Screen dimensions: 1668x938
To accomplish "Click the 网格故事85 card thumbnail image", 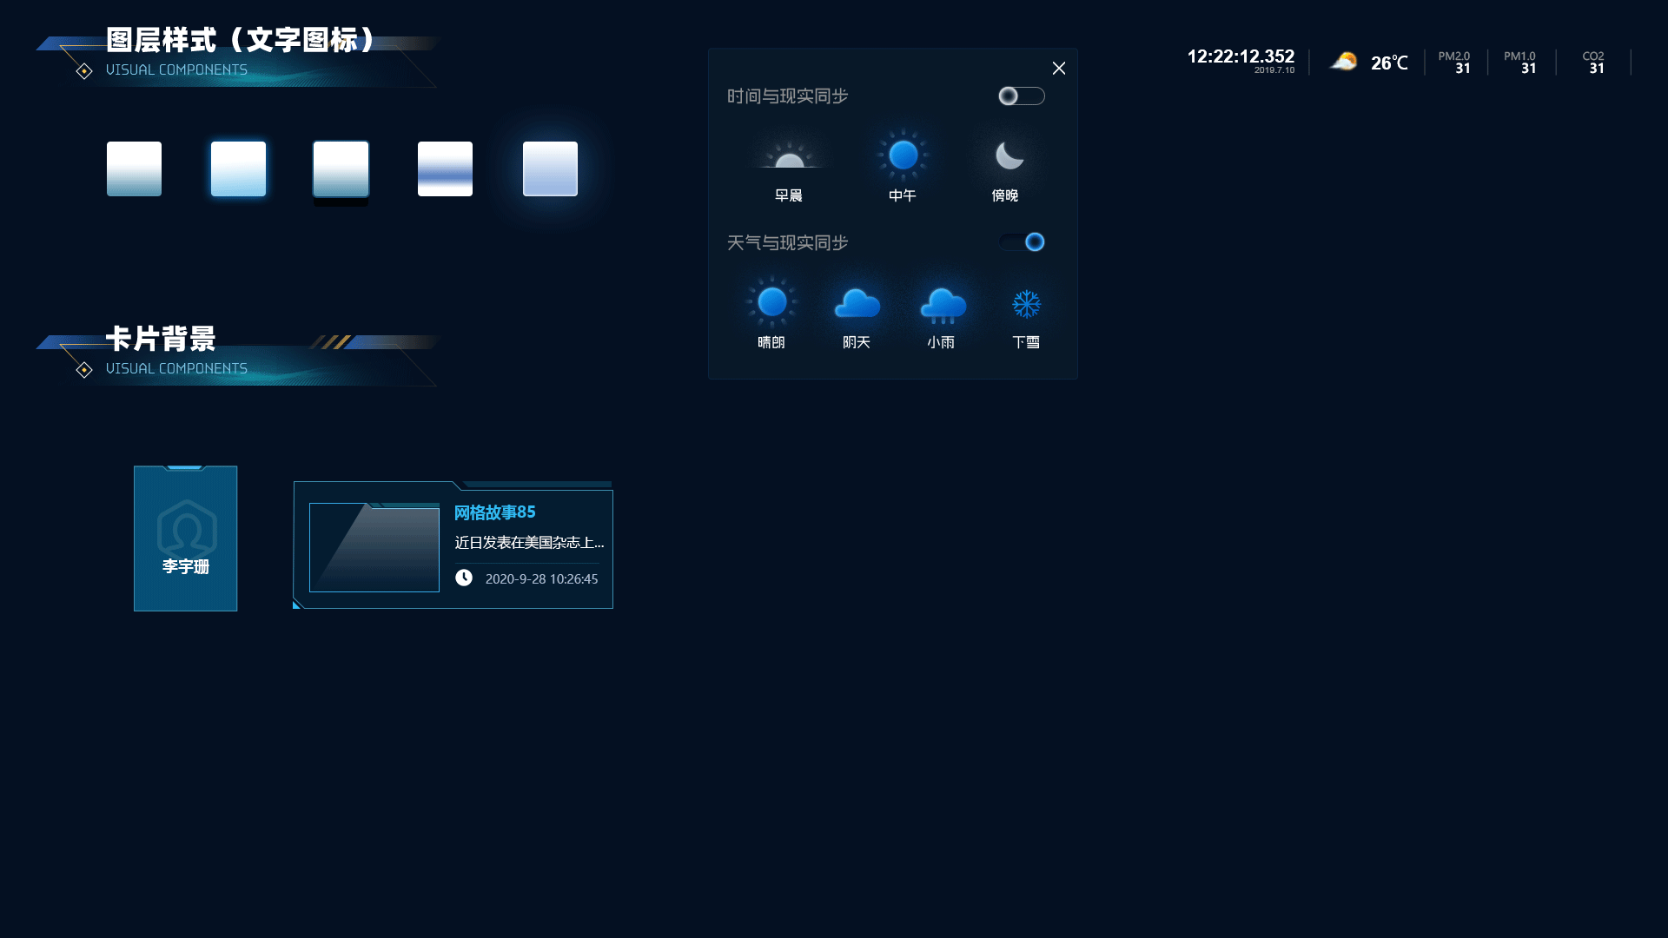I will click(374, 547).
